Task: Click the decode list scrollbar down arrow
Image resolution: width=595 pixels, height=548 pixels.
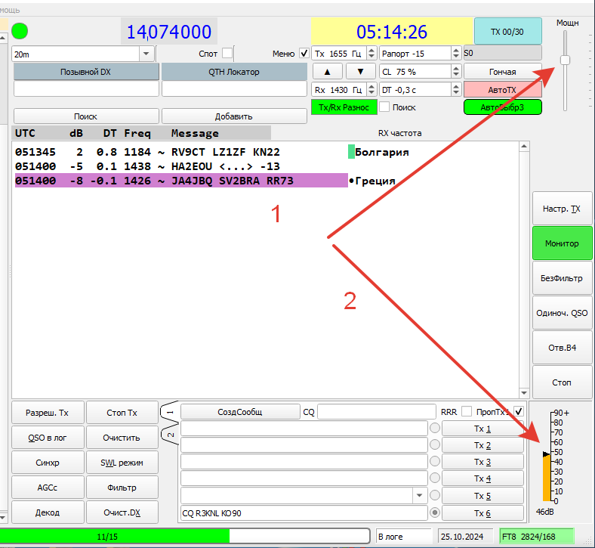Action: coord(524,393)
